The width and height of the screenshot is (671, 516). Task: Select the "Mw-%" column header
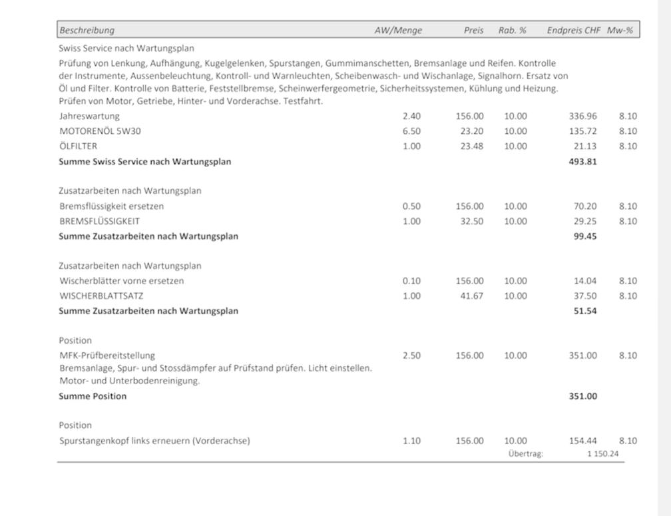[620, 31]
